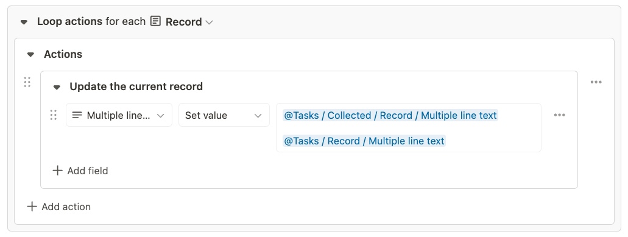Image resolution: width=628 pixels, height=237 pixels.
Task: Collapse the Update the current record triangle
Action: (x=57, y=87)
